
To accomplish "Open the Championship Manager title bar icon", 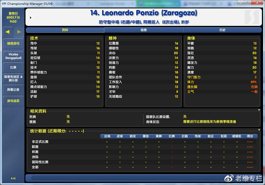I will pyautogui.click(x=4, y=4).
